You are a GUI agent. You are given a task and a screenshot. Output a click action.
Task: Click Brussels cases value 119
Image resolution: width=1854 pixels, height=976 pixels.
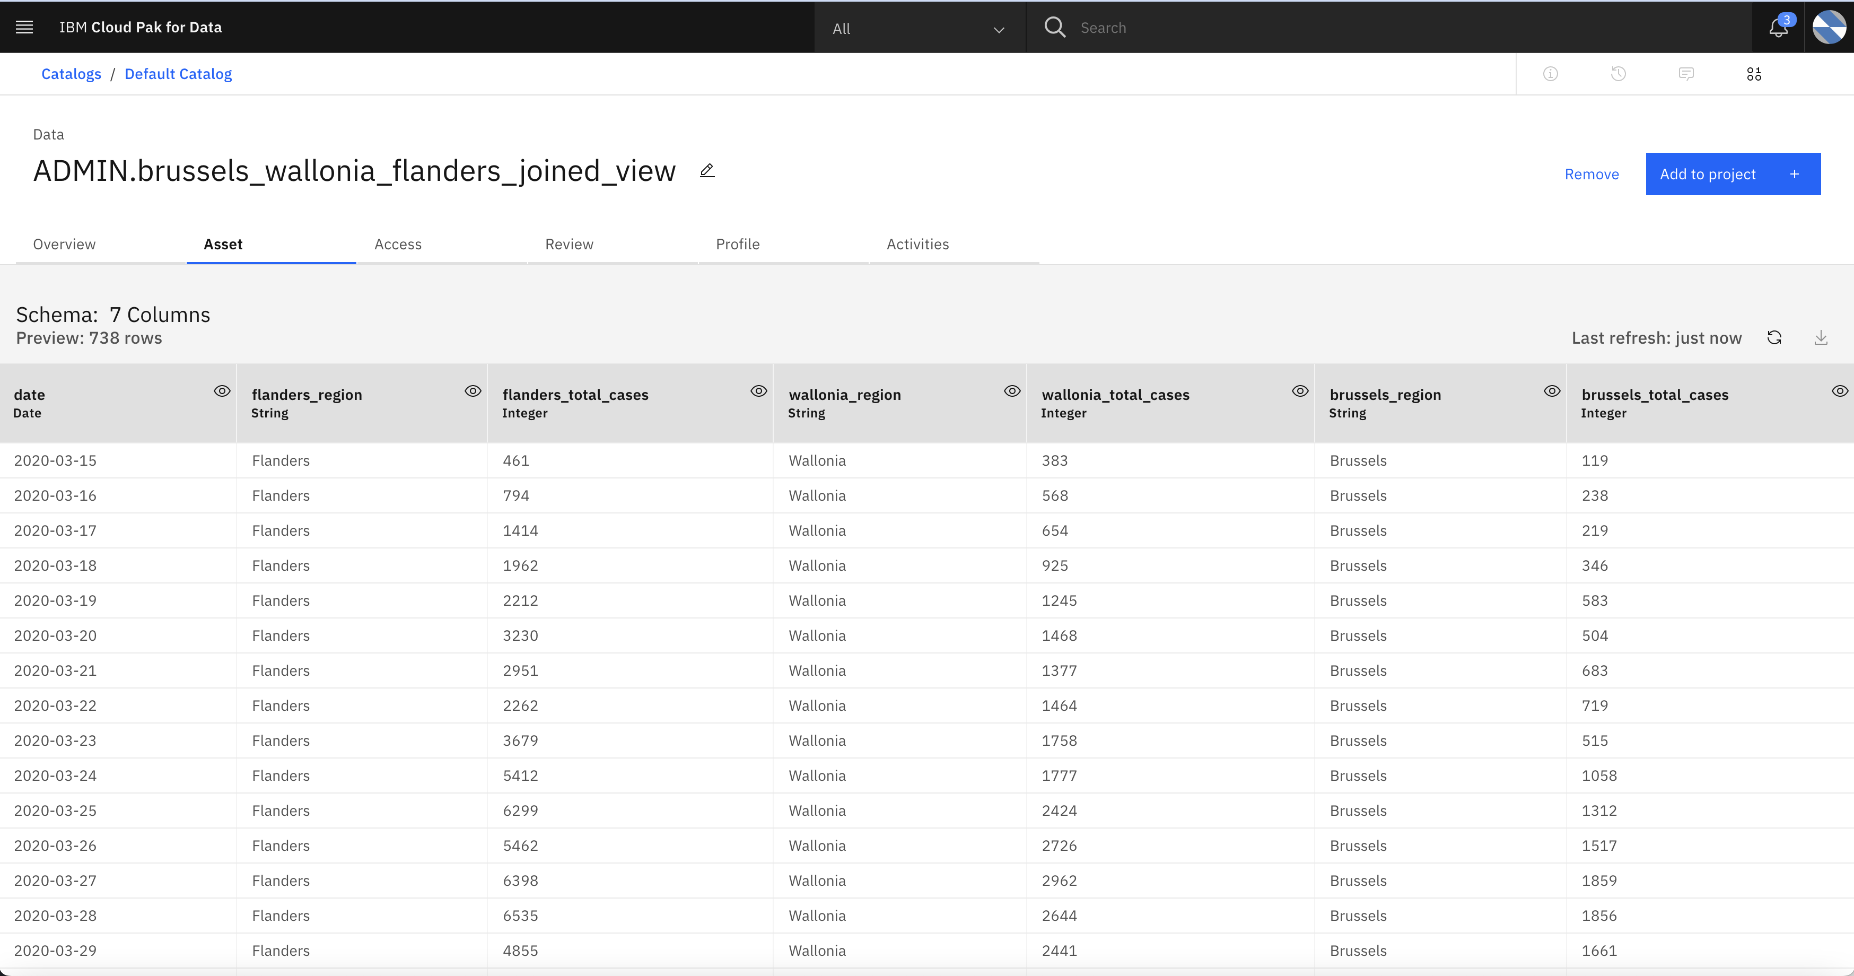(x=1595, y=460)
